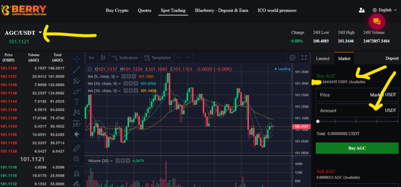Image resolution: width=401 pixels, height=187 pixels.
Task: Enter chart fullscreen mode
Action: (304, 58)
